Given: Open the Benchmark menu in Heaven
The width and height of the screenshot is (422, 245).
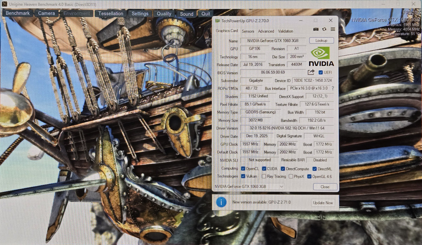Looking at the screenshot, I should tap(18, 13).
